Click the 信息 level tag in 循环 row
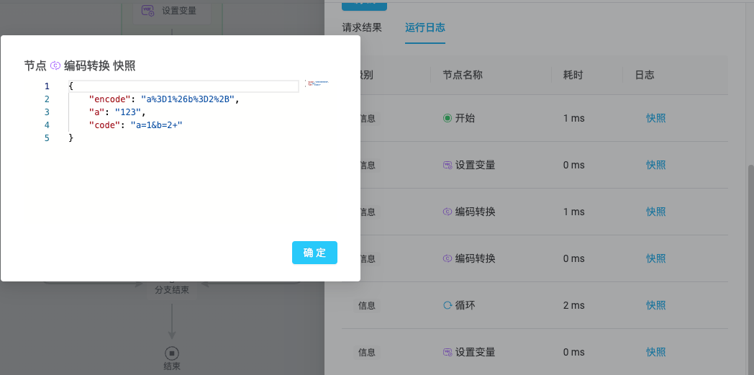The width and height of the screenshot is (754, 375). pyautogui.click(x=366, y=305)
